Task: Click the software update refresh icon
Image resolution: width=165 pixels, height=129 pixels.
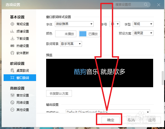Action: pos(12,53)
